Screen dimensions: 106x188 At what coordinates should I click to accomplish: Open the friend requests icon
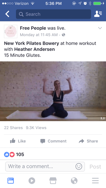pyautogui.click(x=98, y=14)
